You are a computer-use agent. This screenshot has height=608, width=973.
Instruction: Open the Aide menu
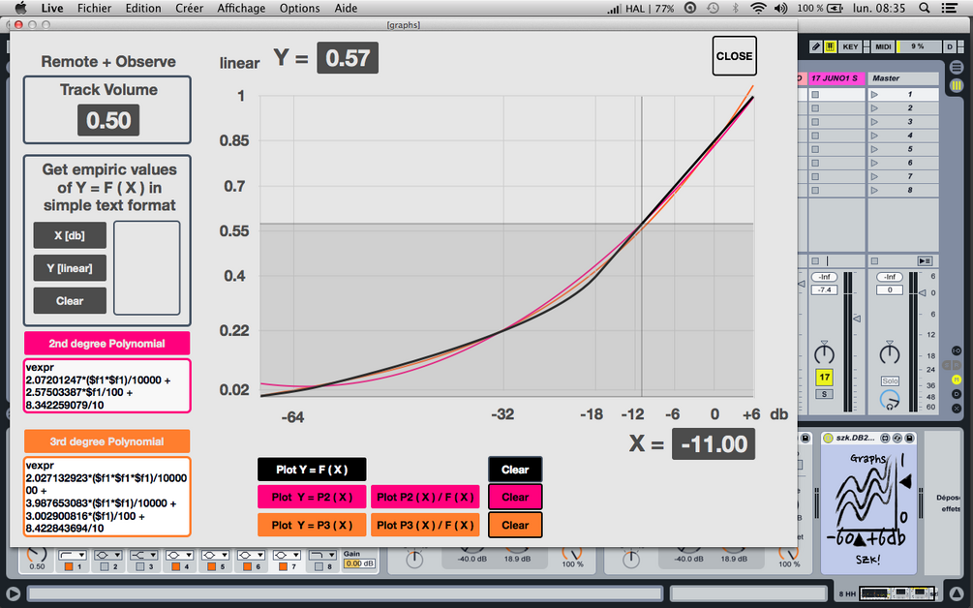point(346,8)
